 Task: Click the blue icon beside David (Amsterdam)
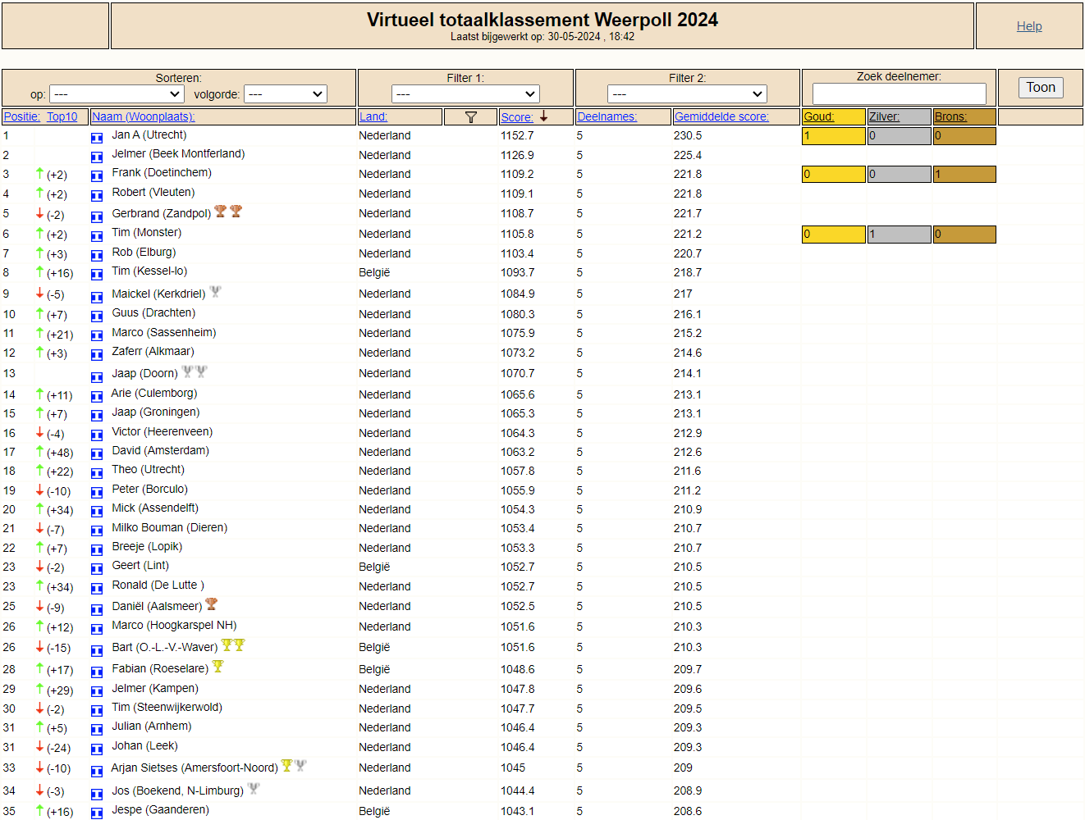coord(97,453)
